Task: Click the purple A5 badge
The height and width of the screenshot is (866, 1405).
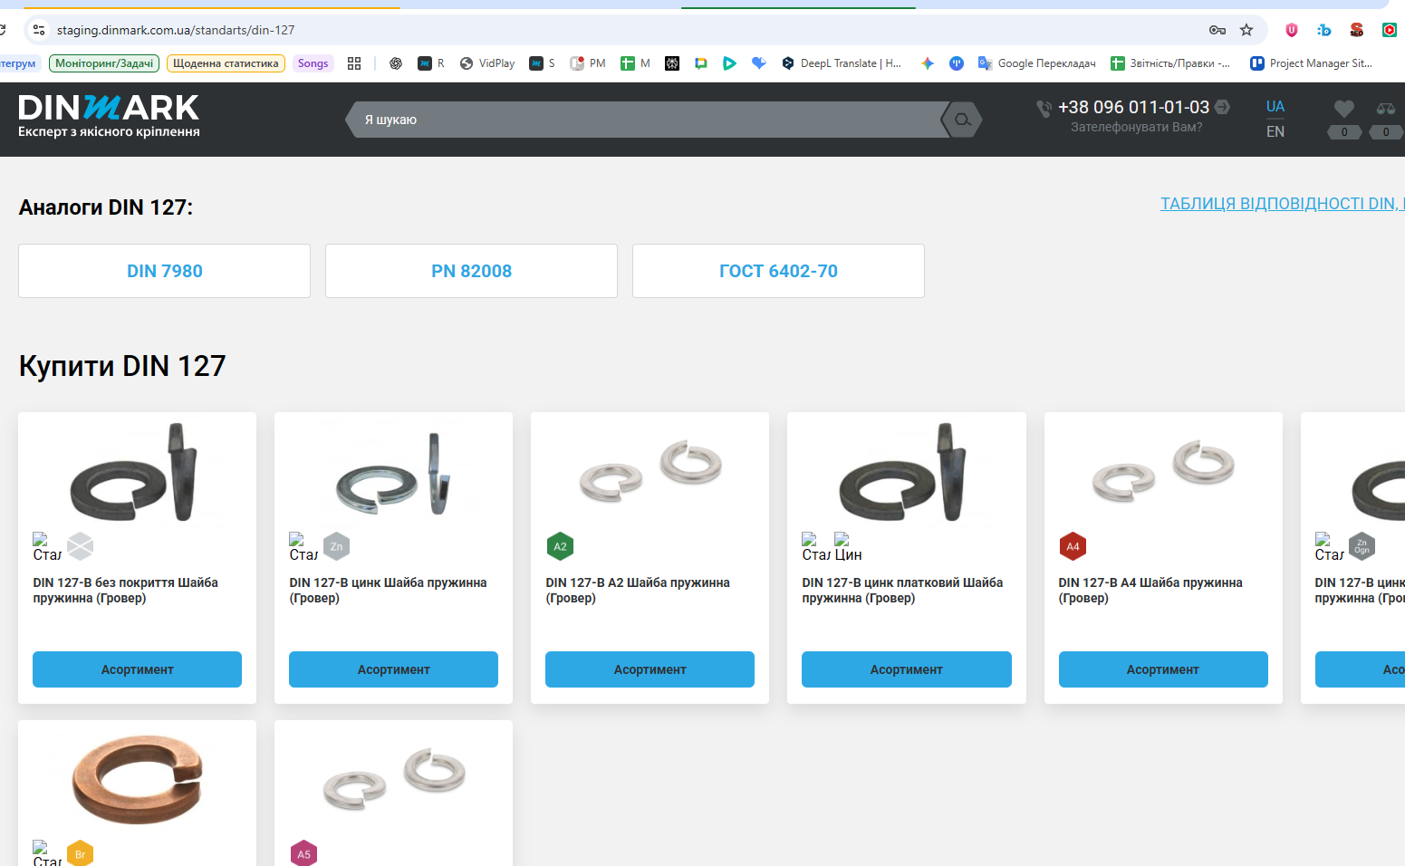Action: (303, 853)
